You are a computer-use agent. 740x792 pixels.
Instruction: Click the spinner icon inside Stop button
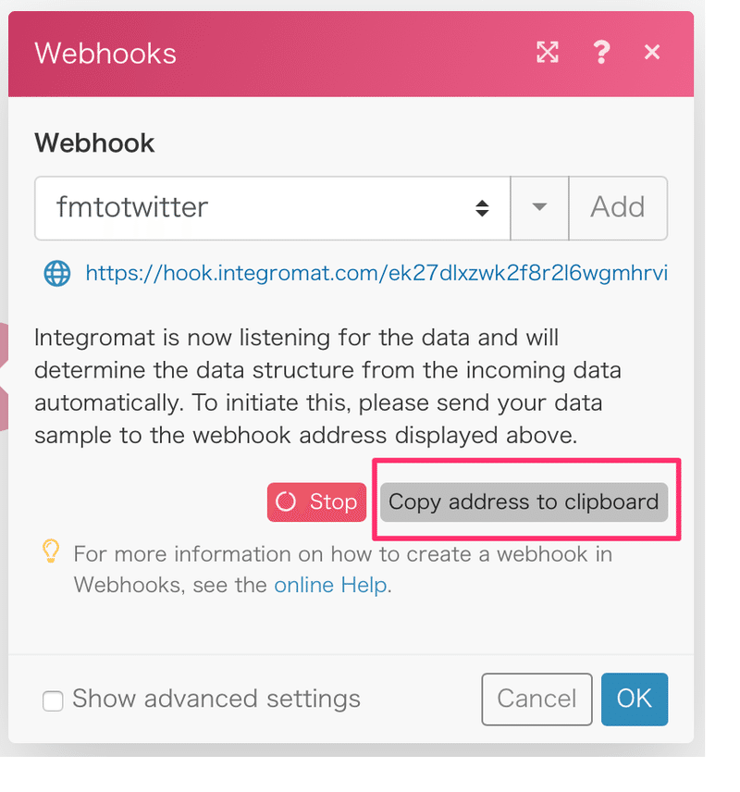(287, 501)
